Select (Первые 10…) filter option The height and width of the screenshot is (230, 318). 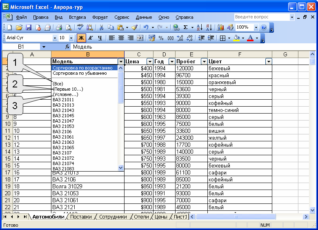pos(85,89)
